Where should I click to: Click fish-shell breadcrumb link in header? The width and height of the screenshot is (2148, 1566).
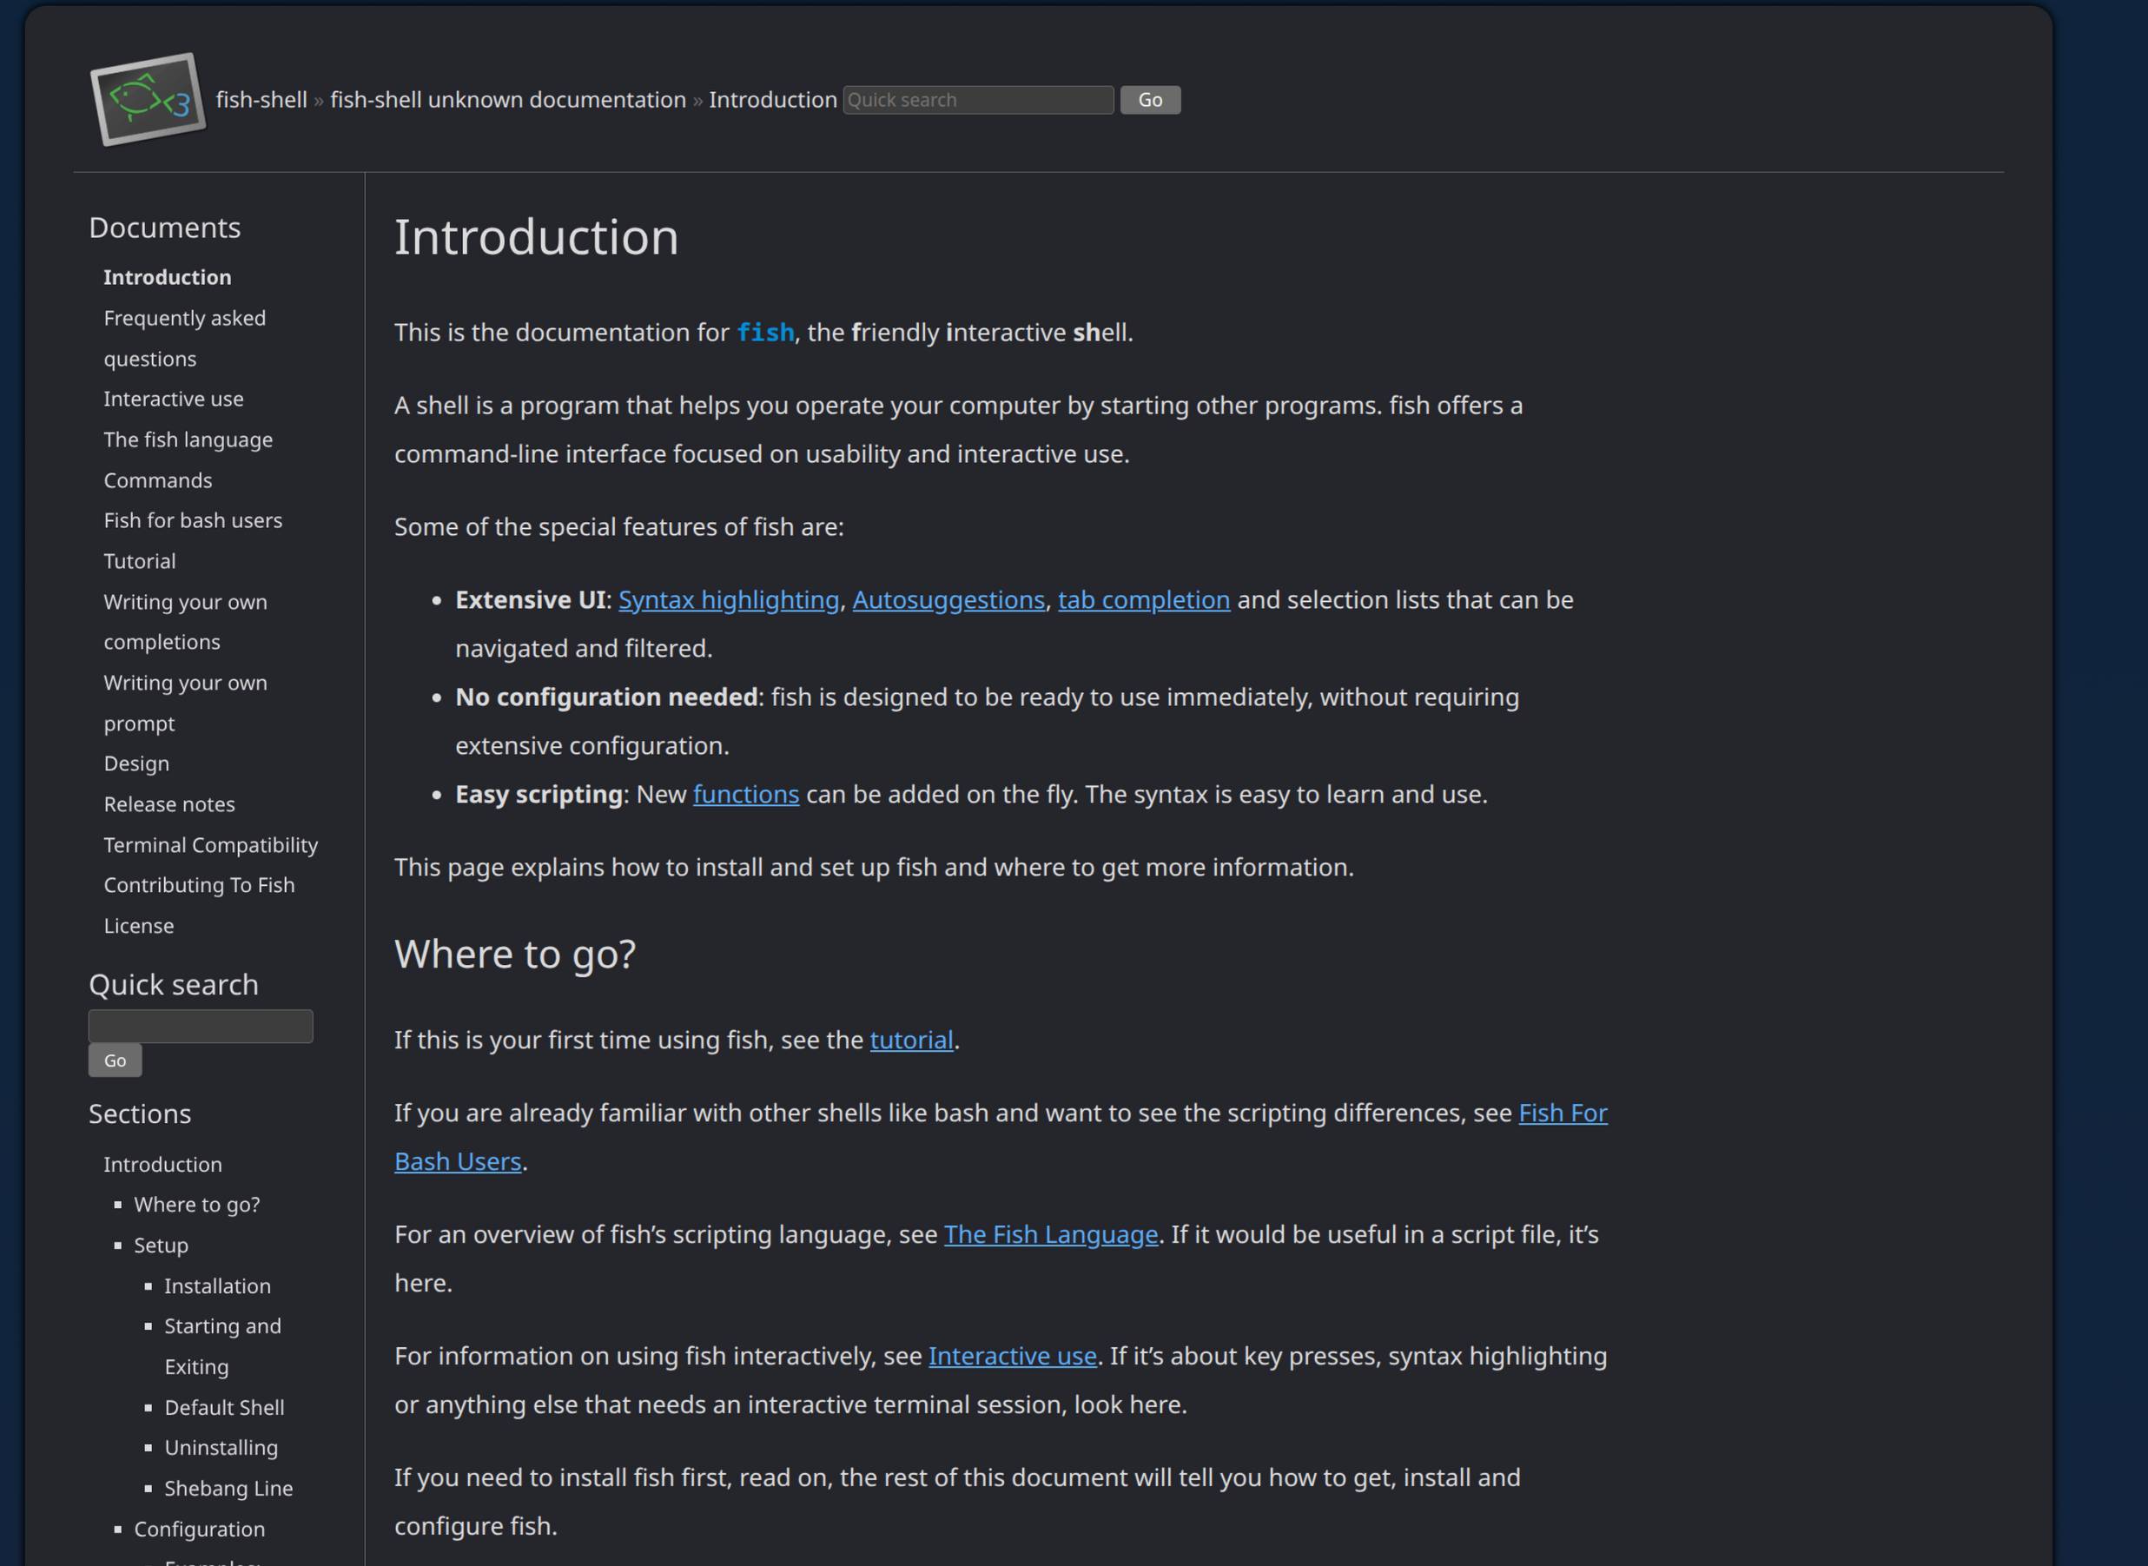pyautogui.click(x=261, y=100)
